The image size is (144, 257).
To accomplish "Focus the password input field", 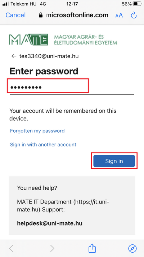I will [x=72, y=87].
